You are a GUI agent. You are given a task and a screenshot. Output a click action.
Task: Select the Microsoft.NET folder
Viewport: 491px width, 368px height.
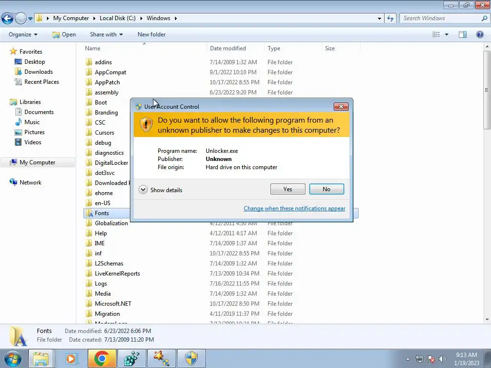pos(113,303)
